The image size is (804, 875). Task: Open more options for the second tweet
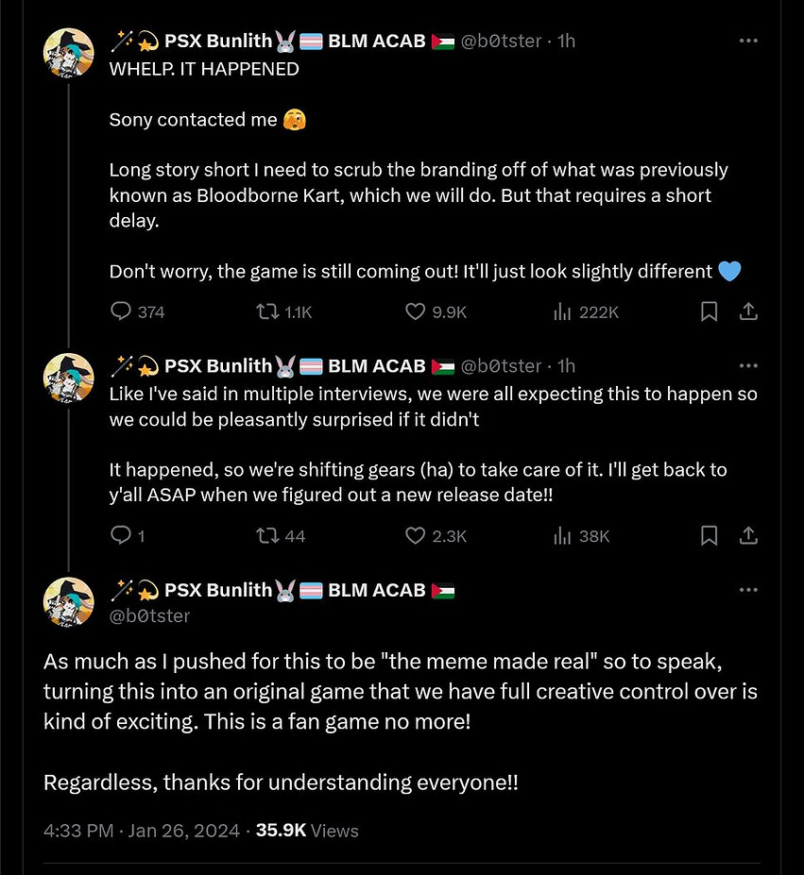click(x=748, y=366)
